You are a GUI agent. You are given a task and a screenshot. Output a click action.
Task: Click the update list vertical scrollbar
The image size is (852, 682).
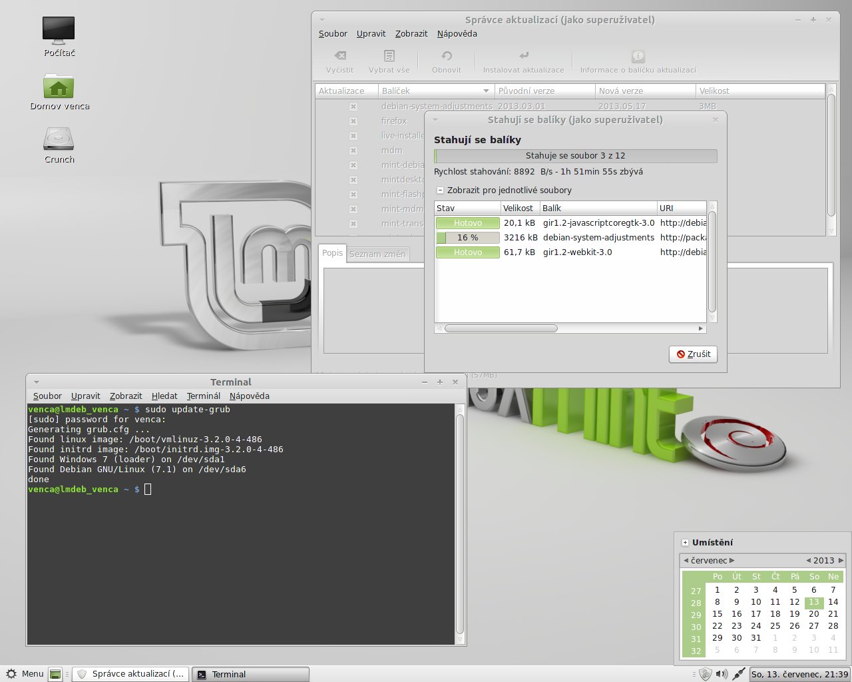(x=831, y=155)
